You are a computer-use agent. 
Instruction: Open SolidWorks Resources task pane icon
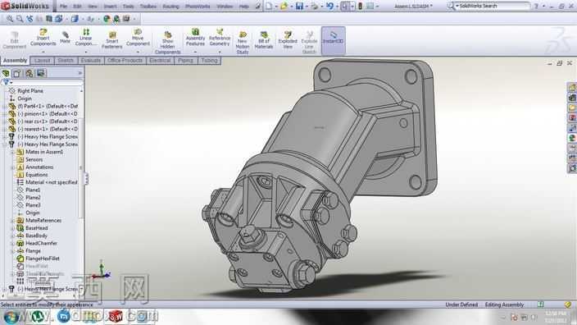[x=572, y=87]
